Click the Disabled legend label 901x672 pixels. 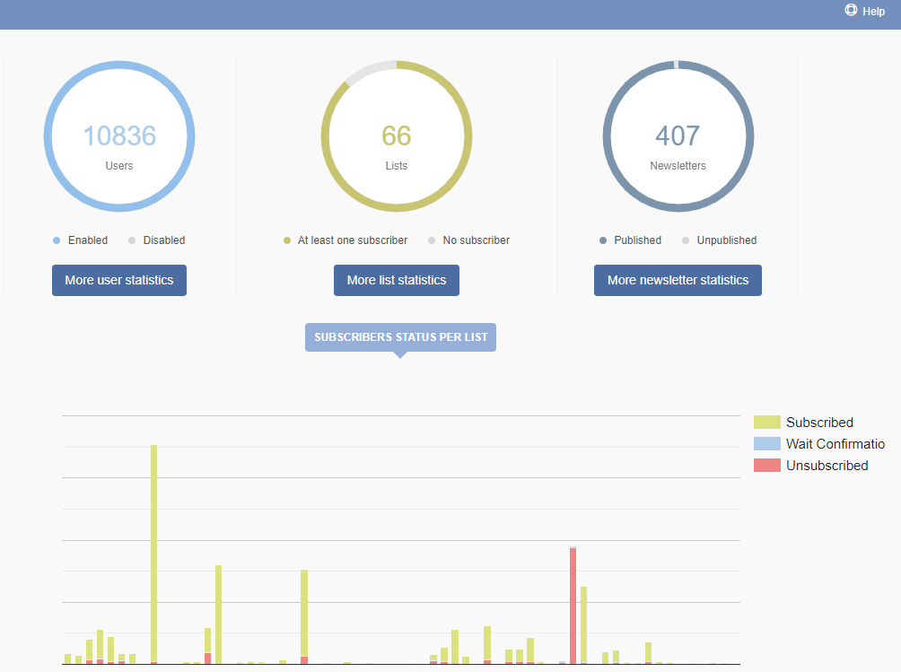point(163,240)
